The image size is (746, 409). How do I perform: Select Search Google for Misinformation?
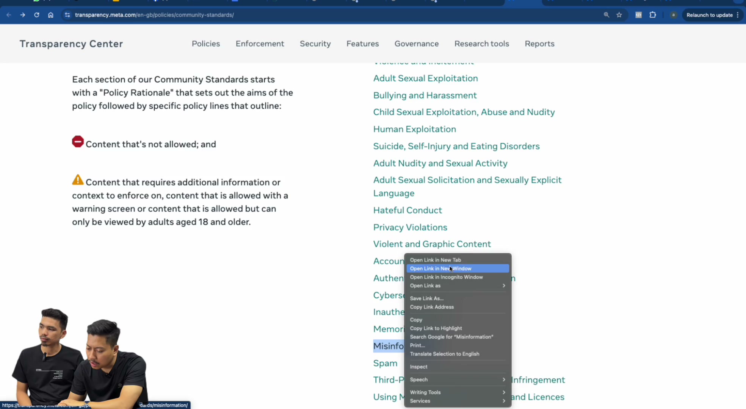pyautogui.click(x=458, y=337)
